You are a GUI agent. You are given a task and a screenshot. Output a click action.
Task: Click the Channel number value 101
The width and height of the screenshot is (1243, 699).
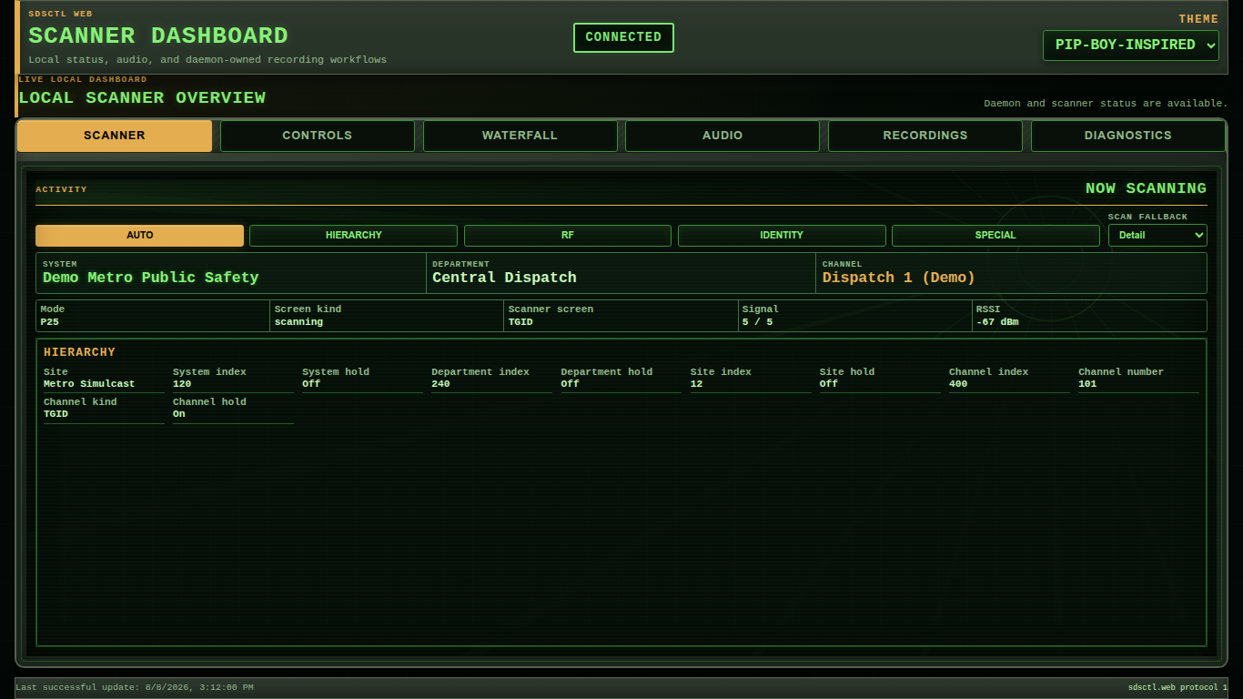(1087, 384)
